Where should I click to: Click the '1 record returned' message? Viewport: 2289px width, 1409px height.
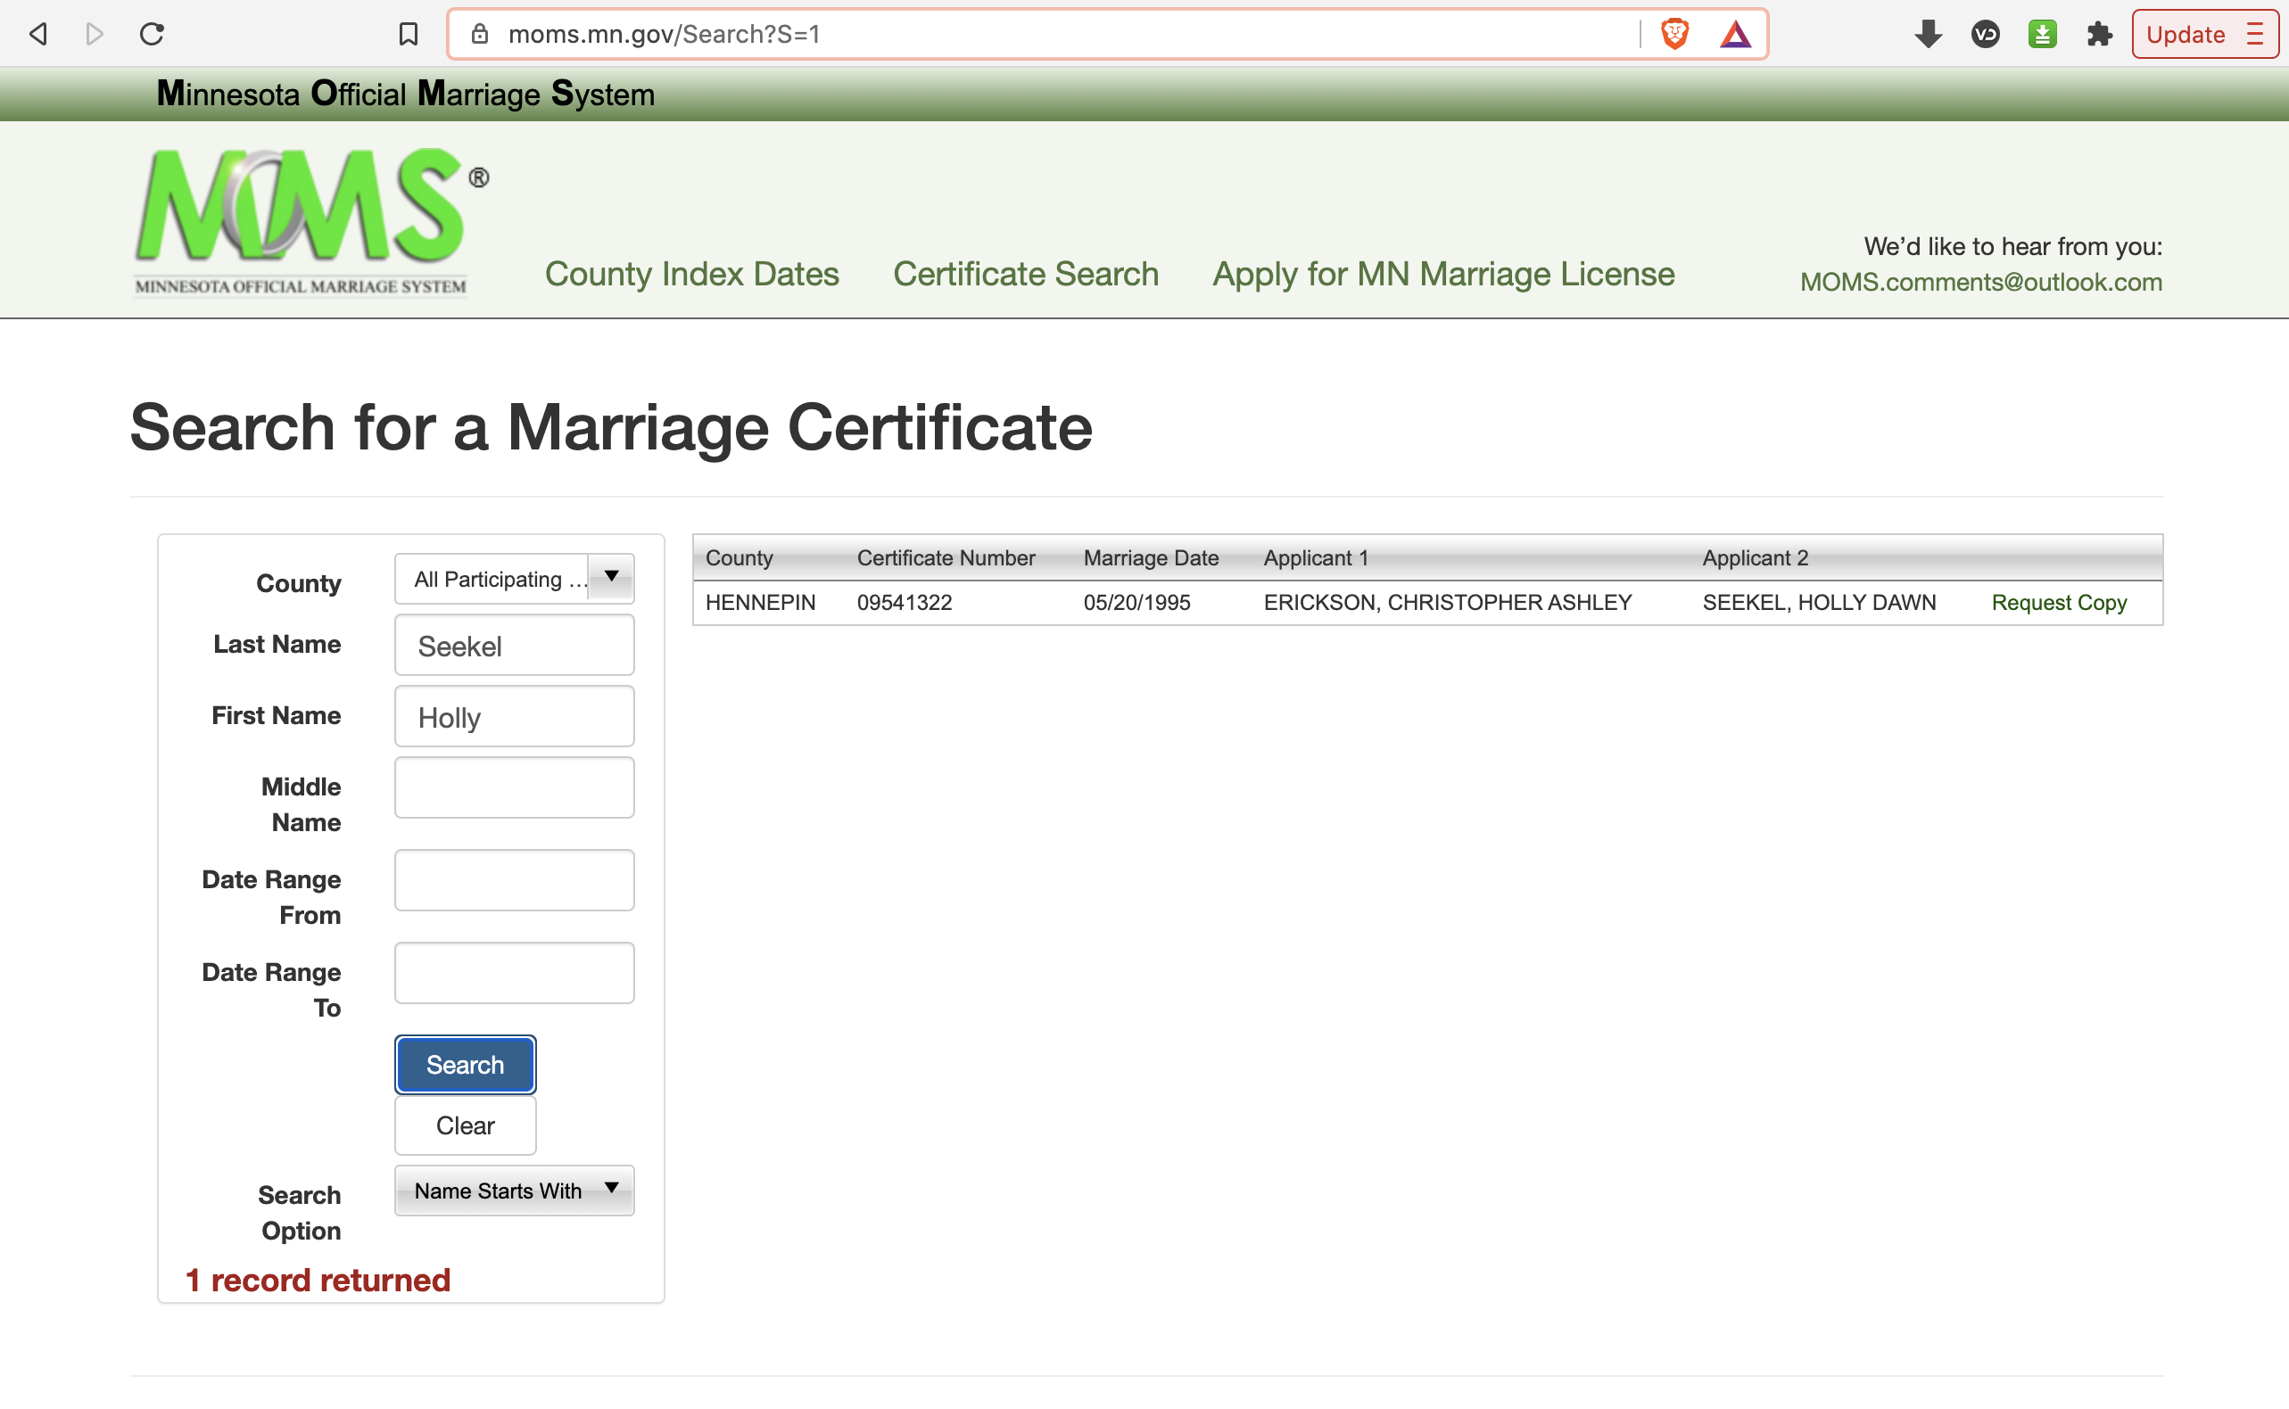coord(318,1281)
